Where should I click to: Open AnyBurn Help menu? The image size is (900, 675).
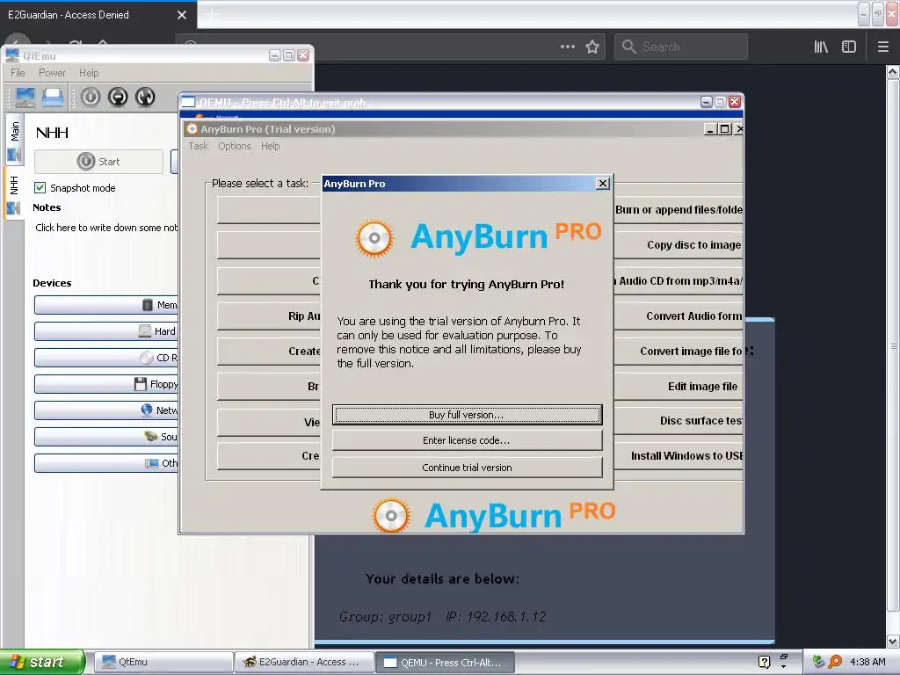tap(271, 146)
